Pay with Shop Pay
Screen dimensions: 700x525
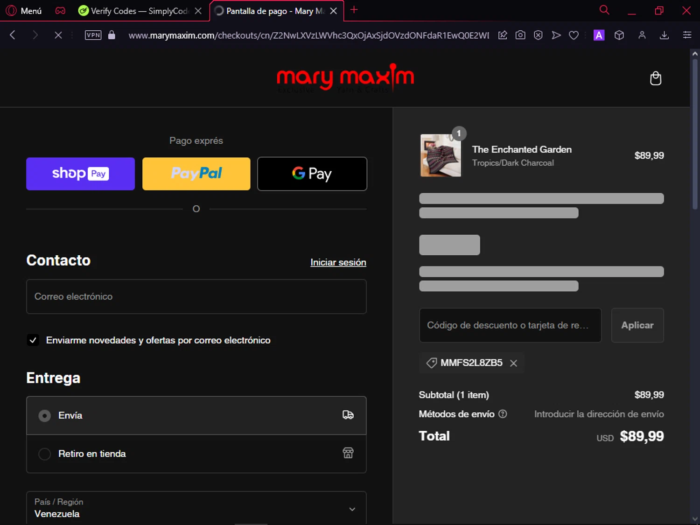[x=80, y=174]
